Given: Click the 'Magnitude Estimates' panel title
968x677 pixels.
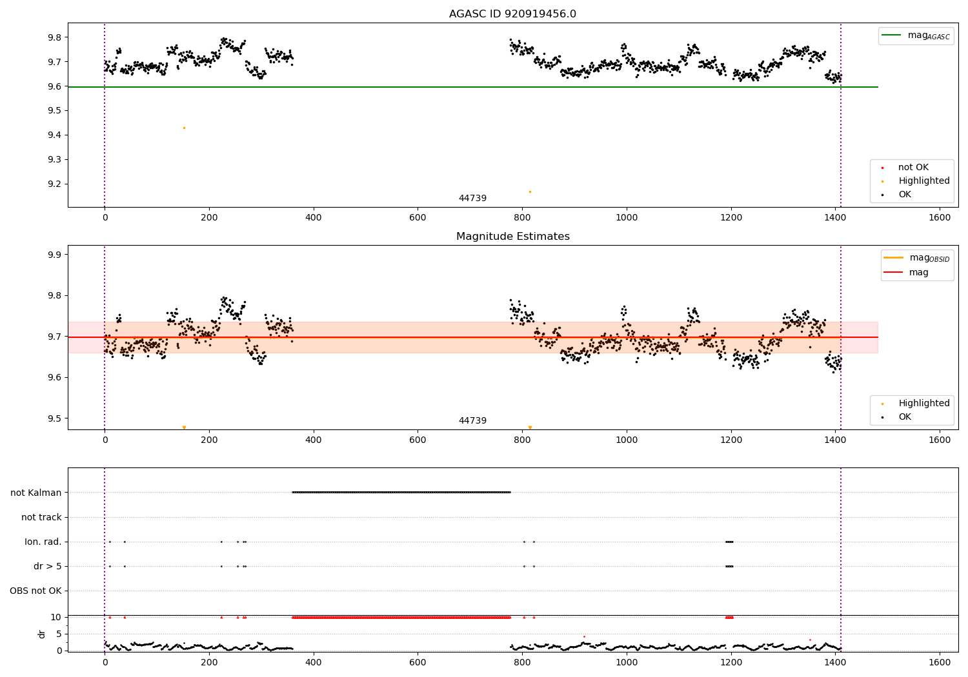Looking at the screenshot, I should click(512, 237).
